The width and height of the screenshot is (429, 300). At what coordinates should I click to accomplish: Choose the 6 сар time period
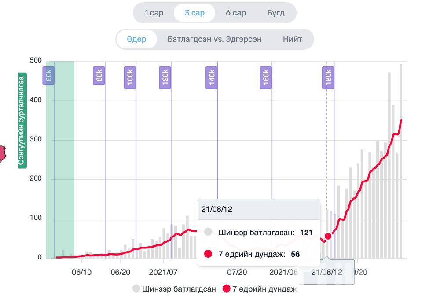[236, 13]
